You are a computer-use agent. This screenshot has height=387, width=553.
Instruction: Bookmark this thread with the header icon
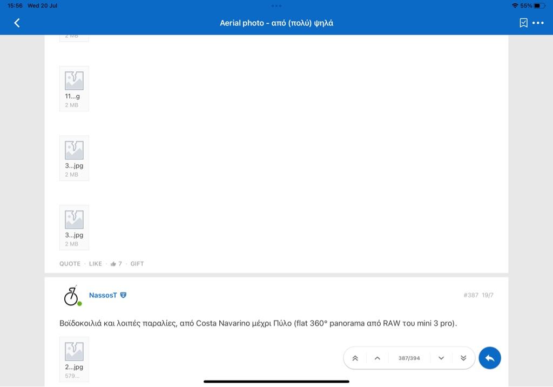tap(523, 23)
